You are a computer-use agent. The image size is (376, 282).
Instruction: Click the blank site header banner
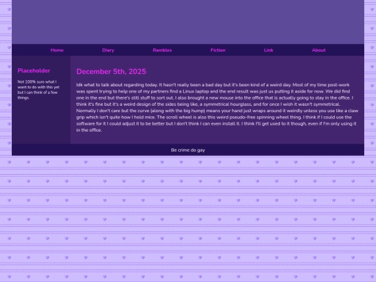point(188,22)
